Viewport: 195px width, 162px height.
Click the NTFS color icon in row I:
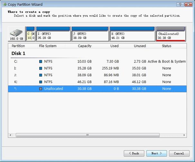point(41,68)
